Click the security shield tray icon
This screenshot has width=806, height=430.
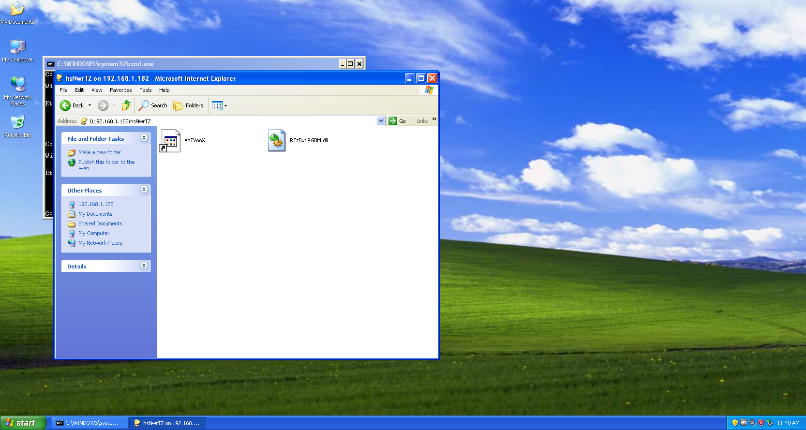735,423
